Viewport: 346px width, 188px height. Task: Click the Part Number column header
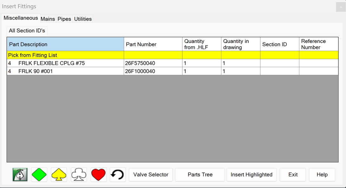coord(153,44)
